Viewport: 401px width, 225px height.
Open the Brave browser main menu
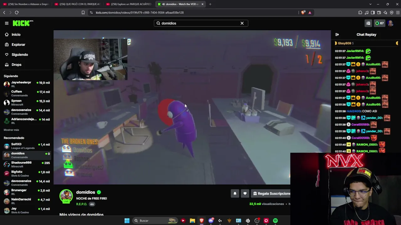point(398,12)
